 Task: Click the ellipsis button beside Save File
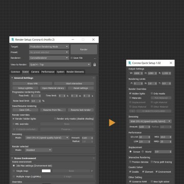[x=95, y=58]
